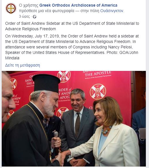Click the paragraph starting "On Wednesday, July 17, 2019"

coord(72,47)
